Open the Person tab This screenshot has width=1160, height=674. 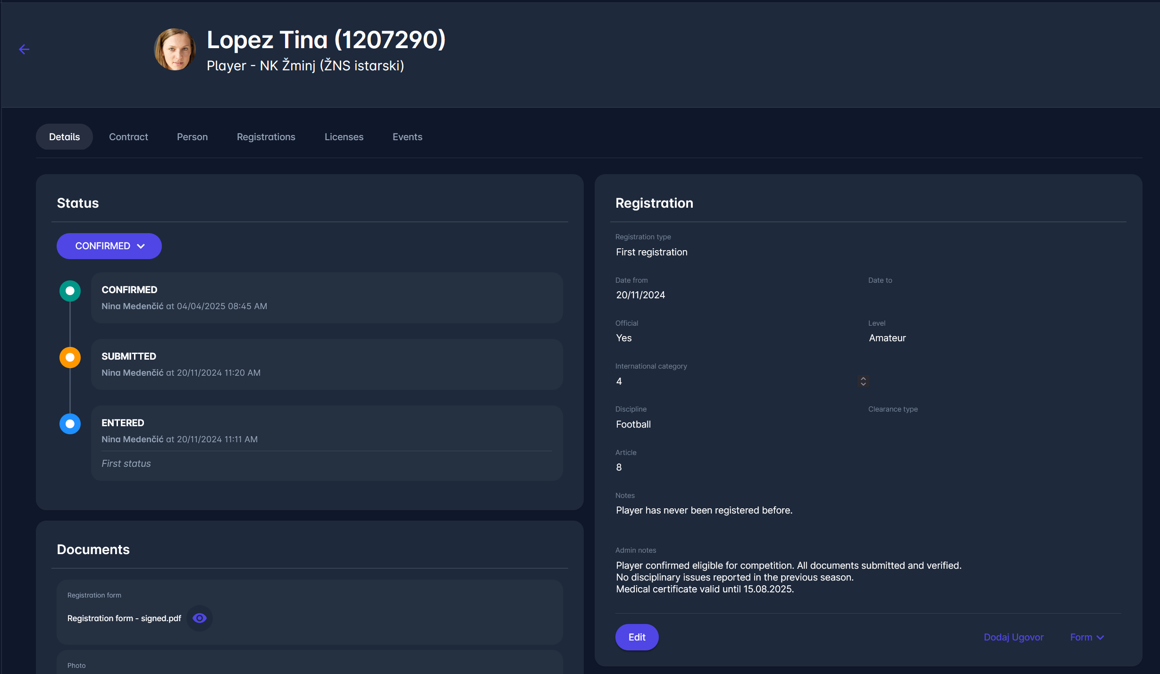[192, 137]
